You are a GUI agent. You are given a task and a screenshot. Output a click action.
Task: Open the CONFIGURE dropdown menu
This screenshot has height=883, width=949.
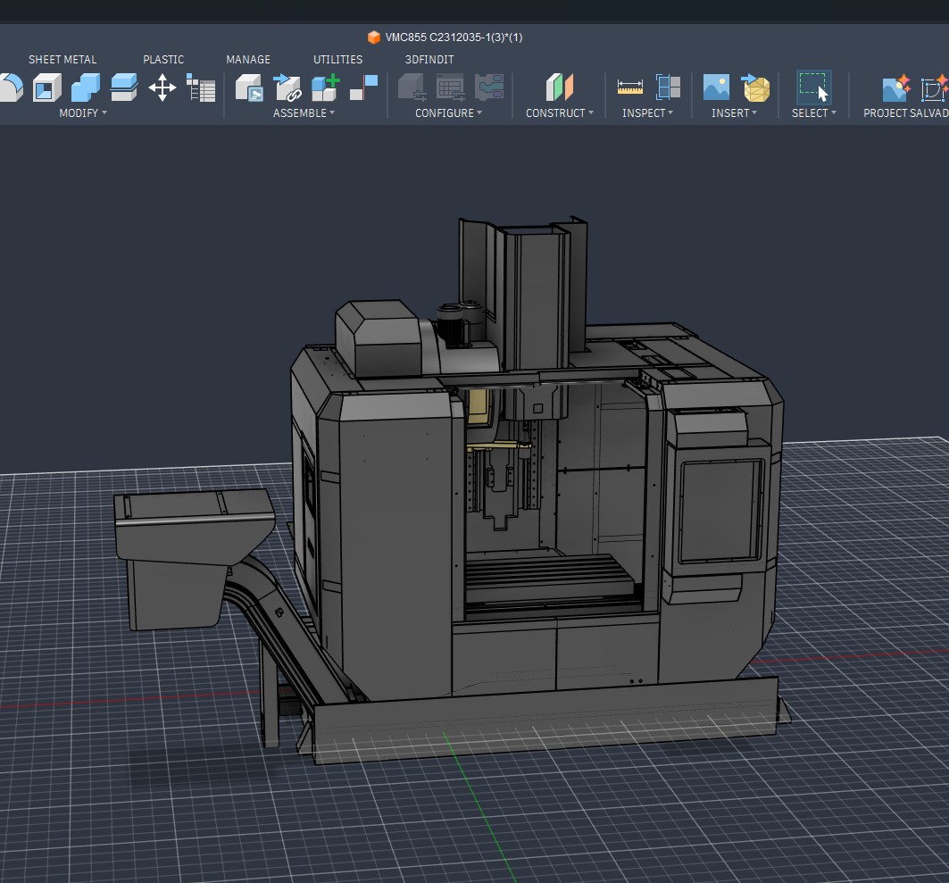[448, 113]
